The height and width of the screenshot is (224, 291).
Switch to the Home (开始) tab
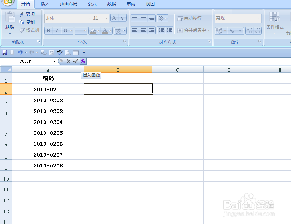[x=25, y=4]
